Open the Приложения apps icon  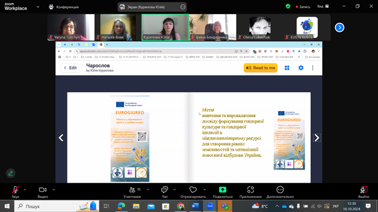pos(250,190)
